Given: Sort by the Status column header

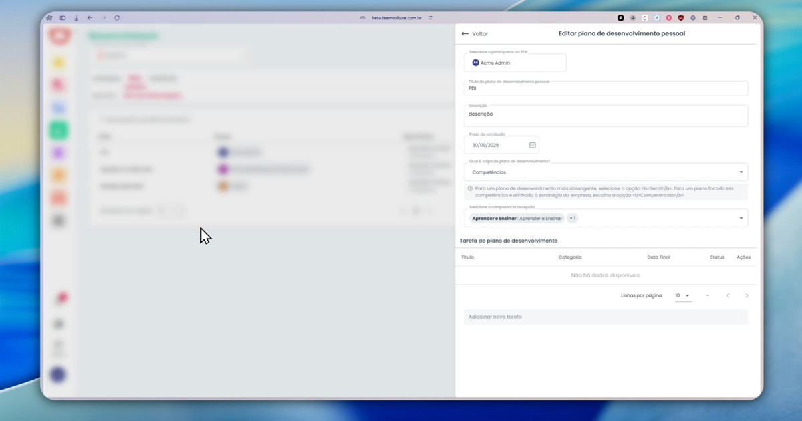Looking at the screenshot, I should [x=717, y=257].
